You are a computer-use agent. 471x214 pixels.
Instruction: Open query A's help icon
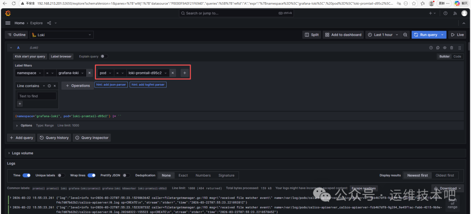click(431, 48)
